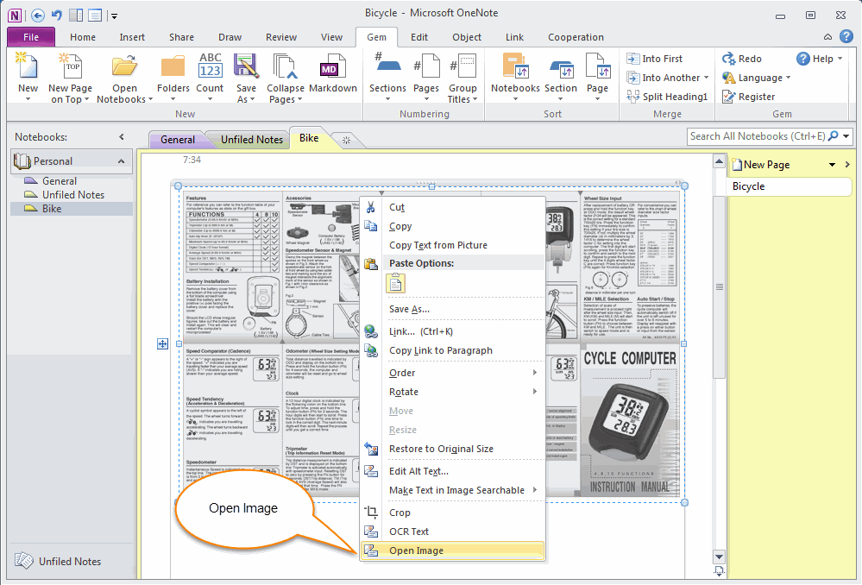Click the Search All Notebooks field
Screen dimensions: 862x585
[x=758, y=135]
